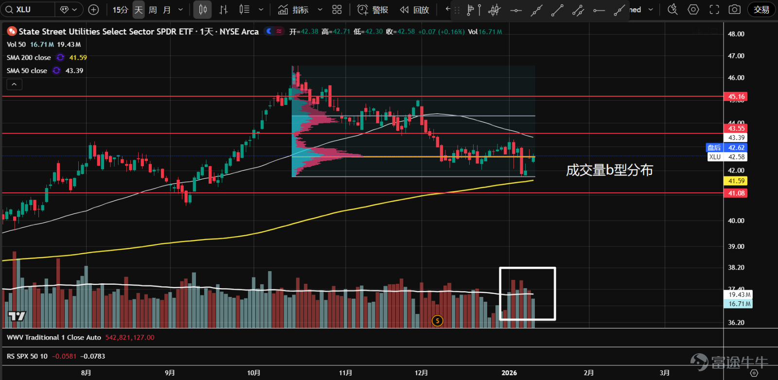Open the XLU symbol search box
Viewport: 778px width, 380px height.
click(27, 10)
